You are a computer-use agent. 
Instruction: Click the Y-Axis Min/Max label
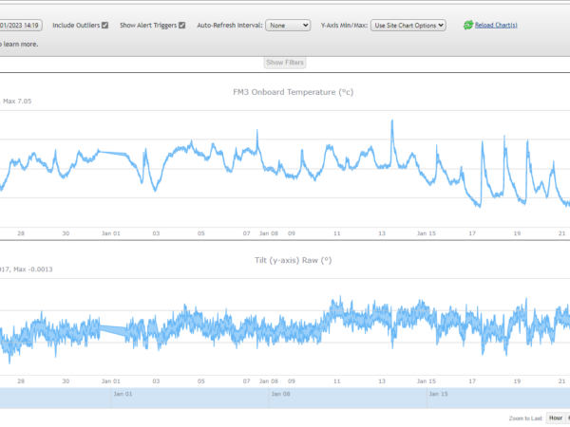coord(344,26)
